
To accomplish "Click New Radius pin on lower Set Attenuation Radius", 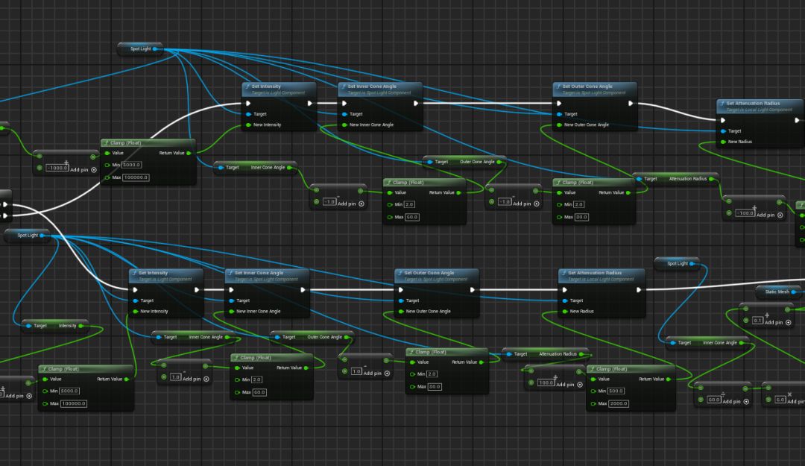I will (565, 312).
